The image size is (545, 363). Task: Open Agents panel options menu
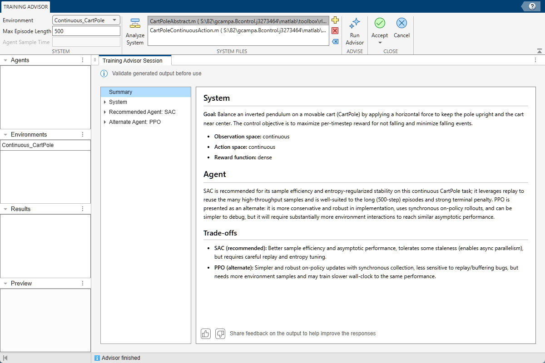tap(83, 60)
